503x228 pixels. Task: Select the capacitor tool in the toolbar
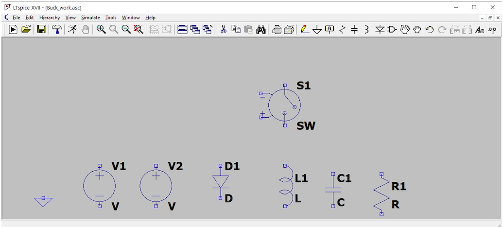tap(354, 30)
